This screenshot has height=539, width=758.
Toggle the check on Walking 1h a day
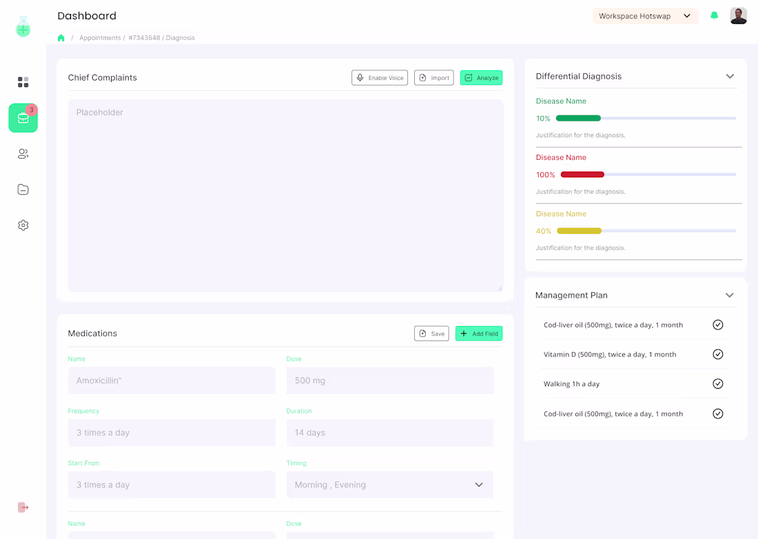pyautogui.click(x=718, y=384)
